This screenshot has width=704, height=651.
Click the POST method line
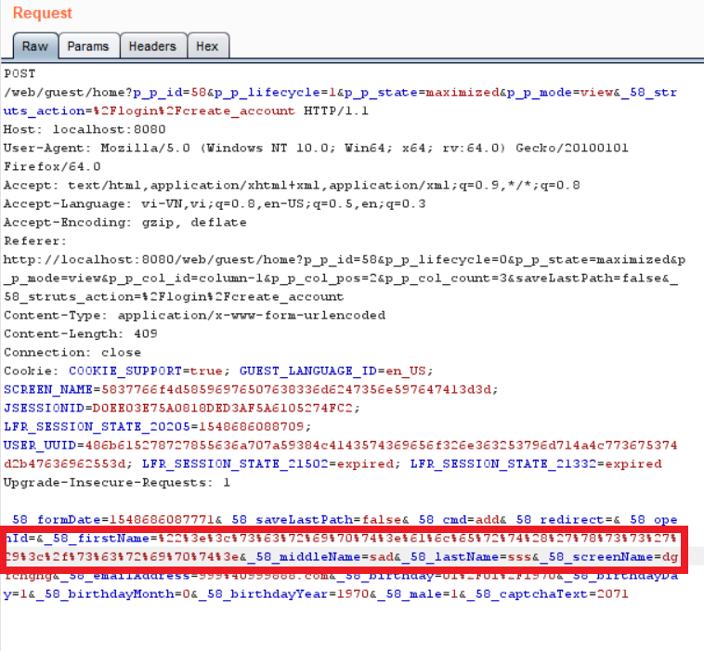(x=20, y=73)
